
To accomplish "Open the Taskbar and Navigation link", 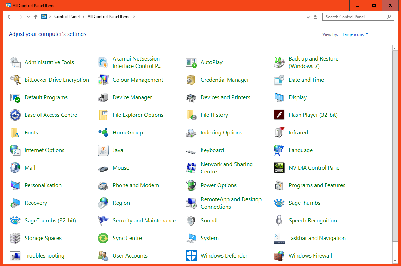I will pyautogui.click(x=317, y=238).
